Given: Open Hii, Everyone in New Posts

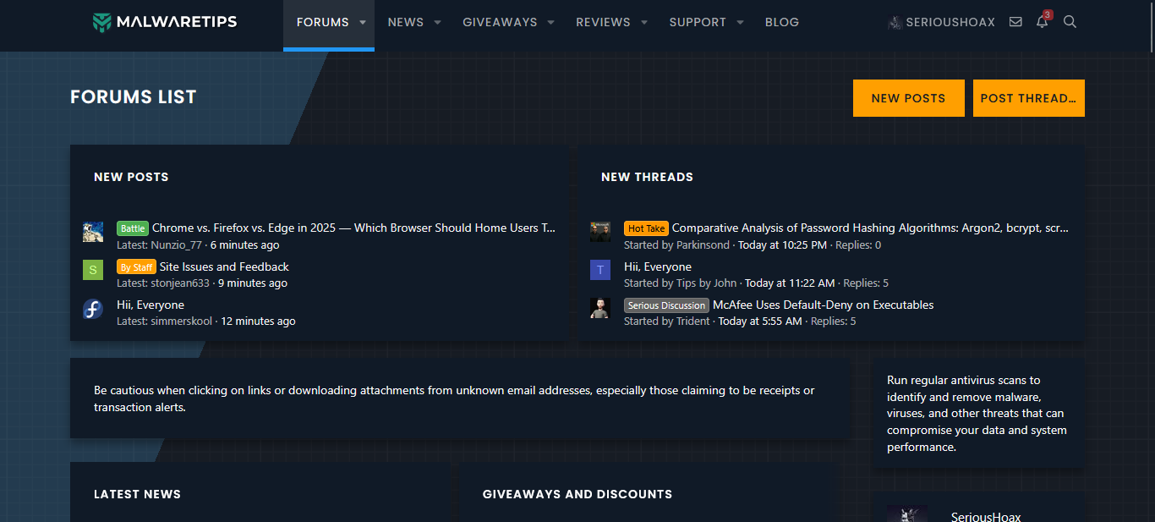Looking at the screenshot, I should pyautogui.click(x=151, y=305).
